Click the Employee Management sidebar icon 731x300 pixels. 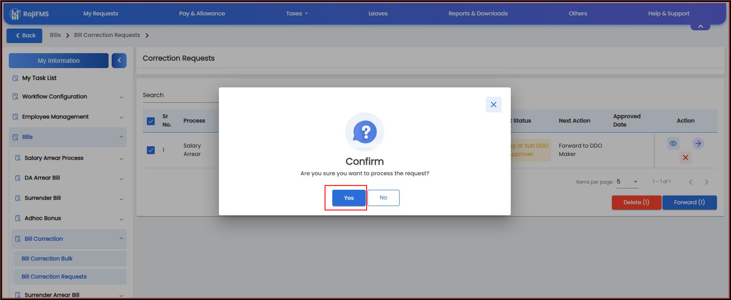click(15, 117)
